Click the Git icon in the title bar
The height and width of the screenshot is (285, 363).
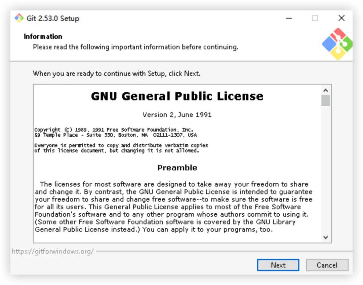[x=19, y=18]
